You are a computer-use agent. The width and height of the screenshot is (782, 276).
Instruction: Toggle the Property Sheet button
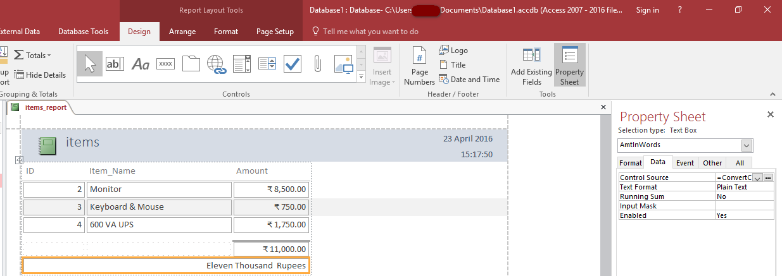(x=569, y=66)
